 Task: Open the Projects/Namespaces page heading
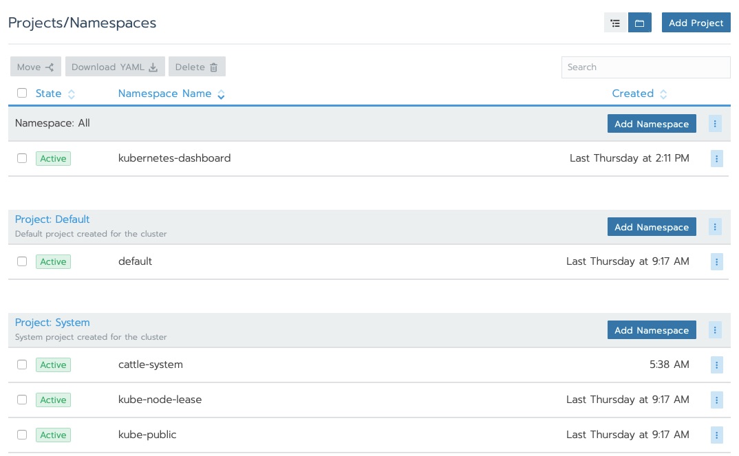click(x=82, y=23)
